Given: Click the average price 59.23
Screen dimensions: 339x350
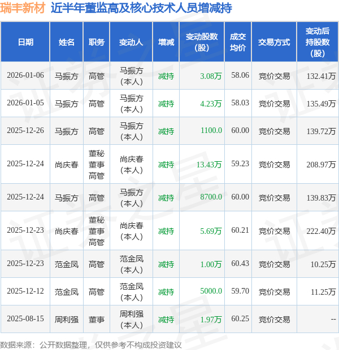Looking at the screenshot, I should coord(240,164).
